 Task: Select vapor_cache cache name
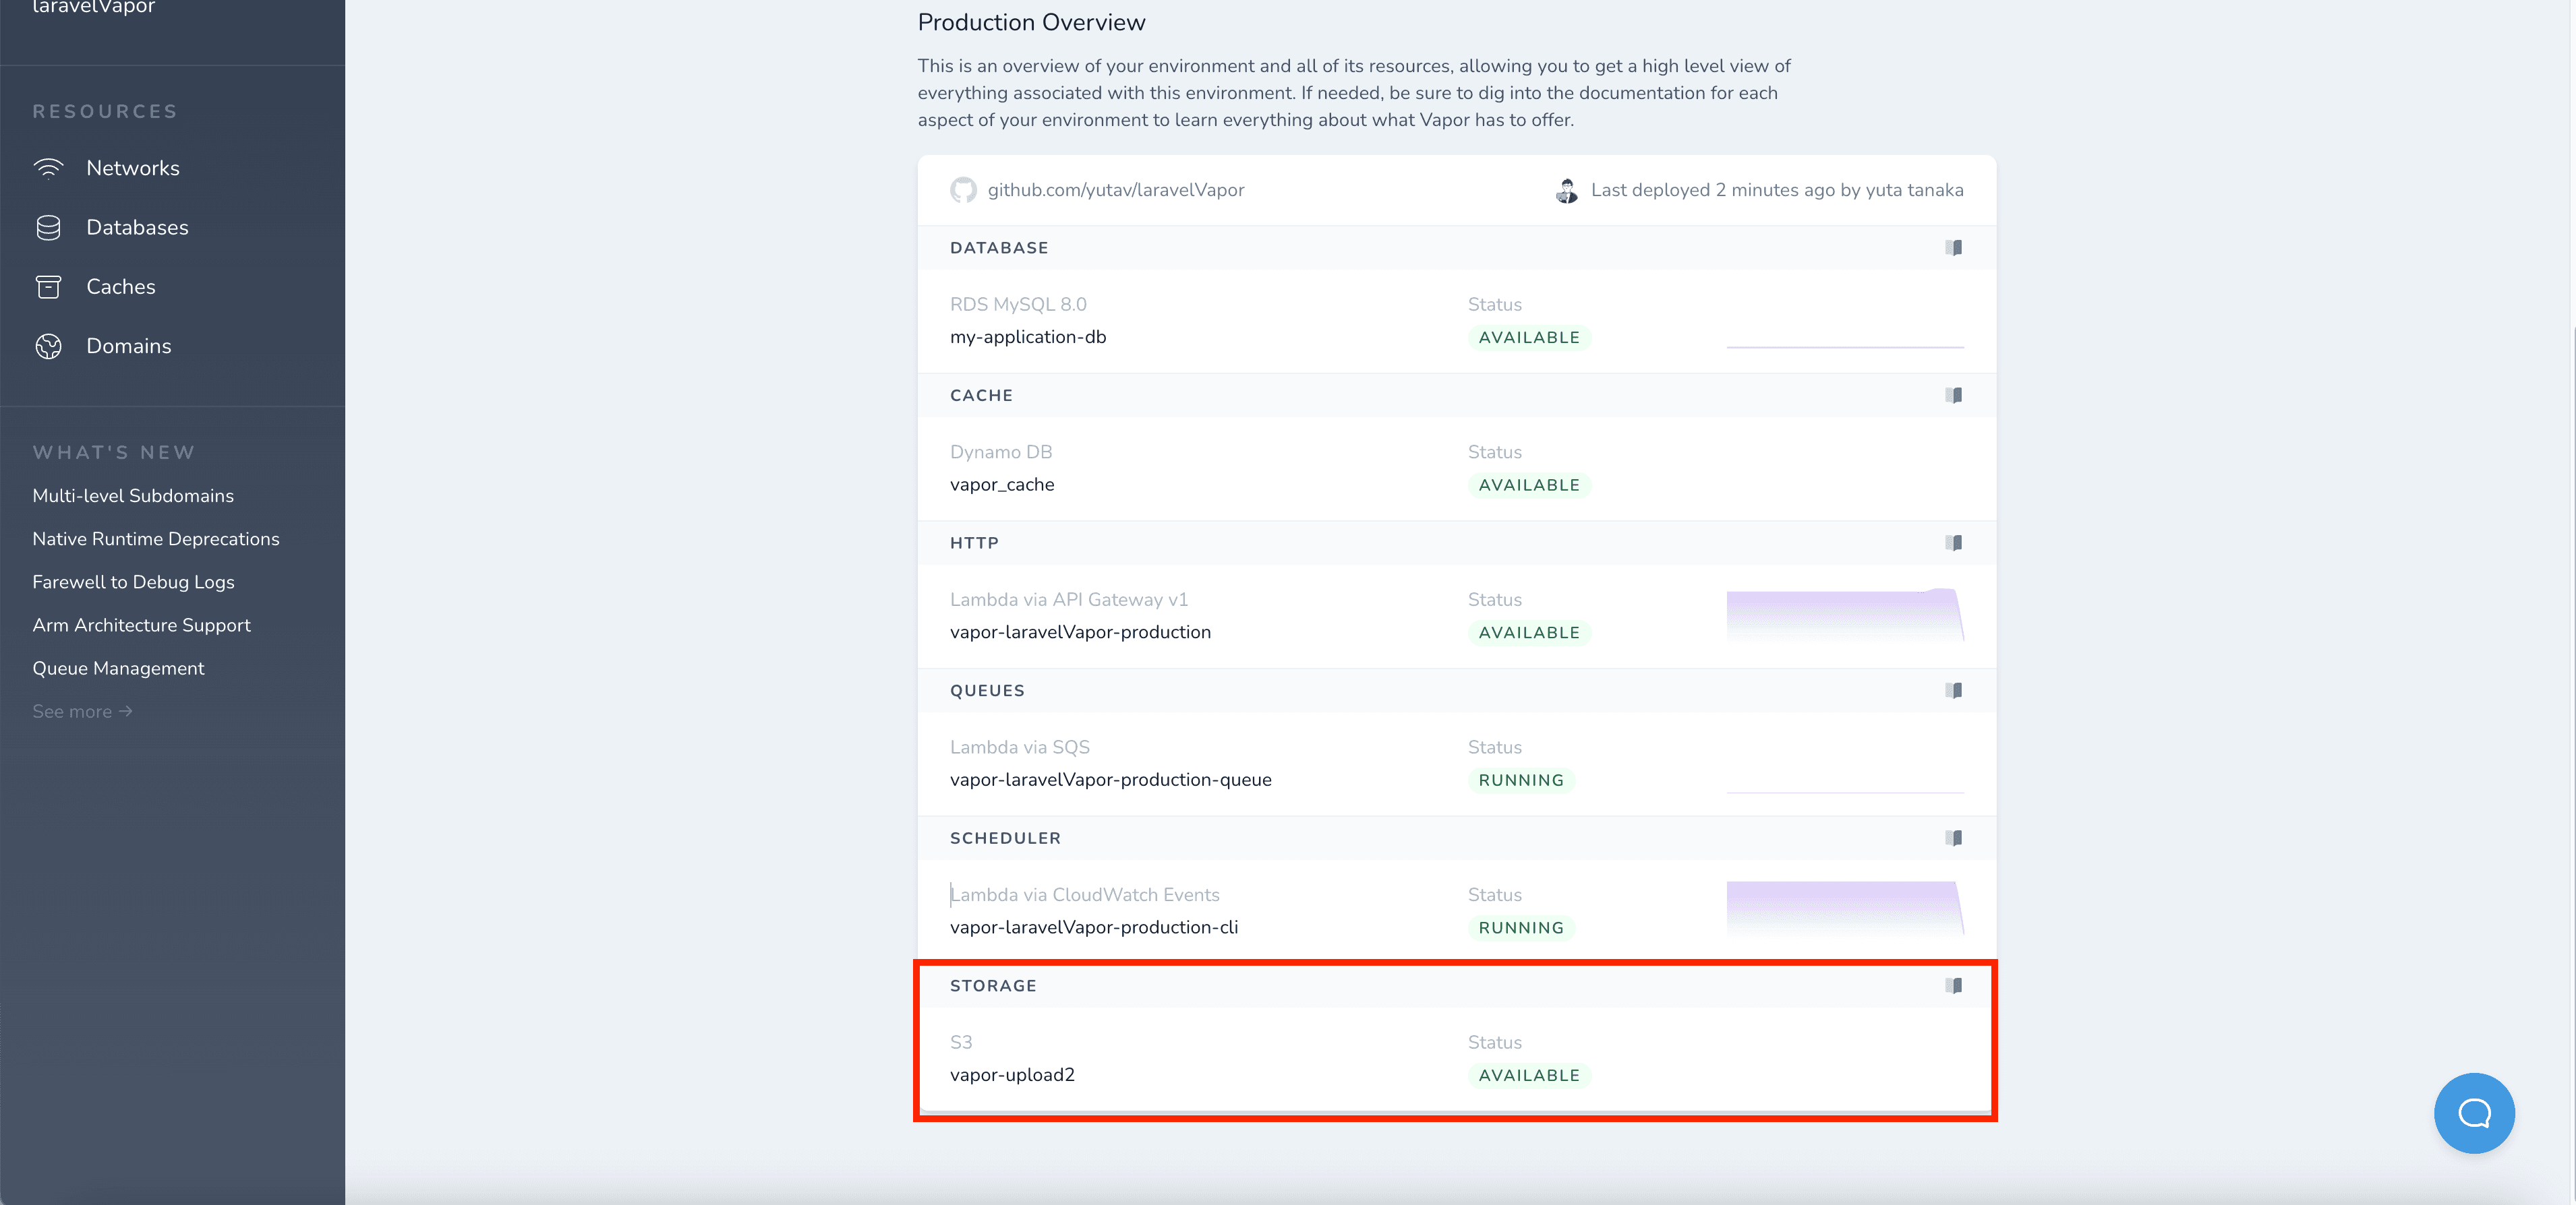[x=1002, y=485]
